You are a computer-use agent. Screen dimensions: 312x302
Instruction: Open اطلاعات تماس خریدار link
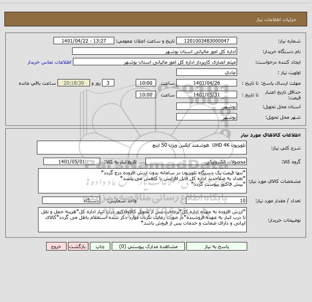[49, 62]
